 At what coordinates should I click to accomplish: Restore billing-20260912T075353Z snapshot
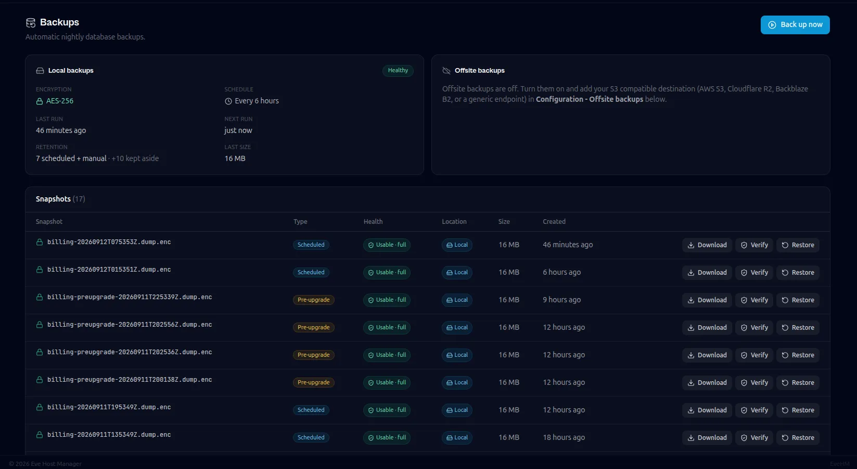coord(798,245)
